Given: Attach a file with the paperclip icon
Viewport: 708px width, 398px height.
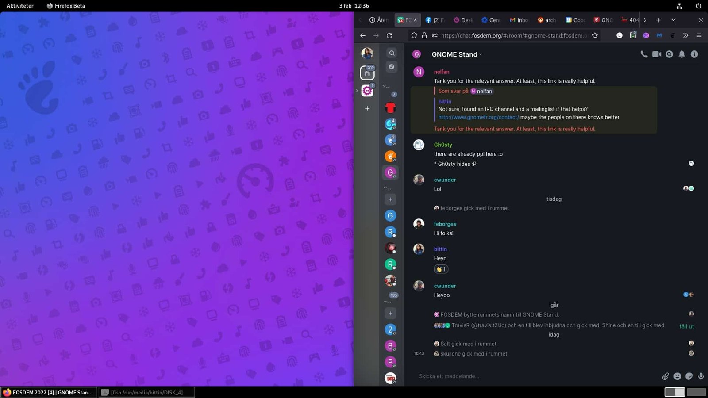Looking at the screenshot, I should point(665,376).
